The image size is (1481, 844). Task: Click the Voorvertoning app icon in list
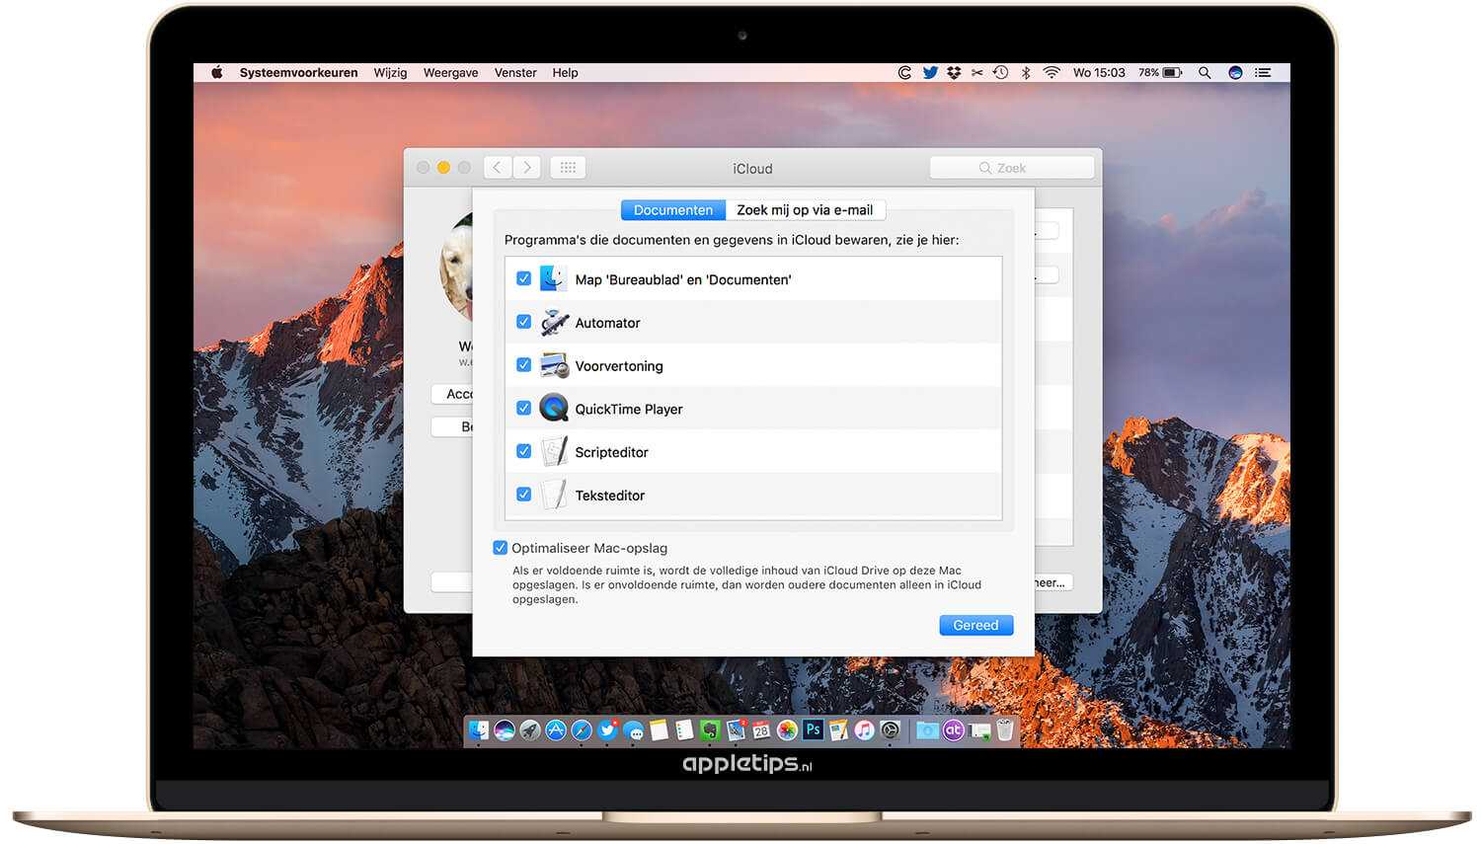[x=554, y=366]
